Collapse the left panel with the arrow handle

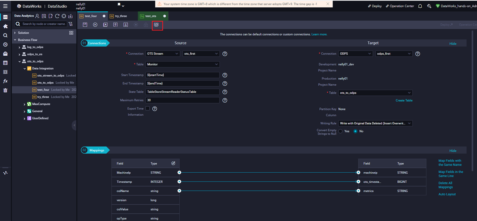(x=74, y=125)
